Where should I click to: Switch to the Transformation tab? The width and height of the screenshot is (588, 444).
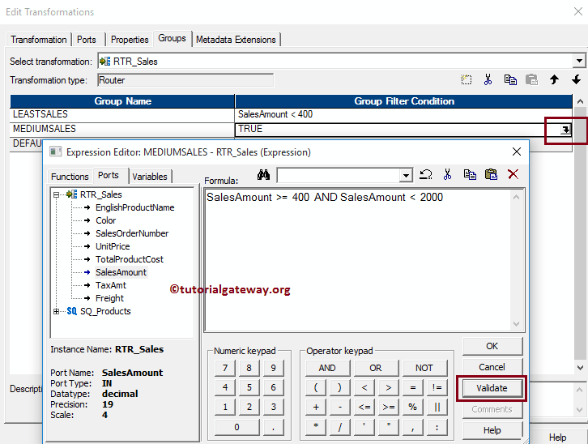(x=39, y=40)
